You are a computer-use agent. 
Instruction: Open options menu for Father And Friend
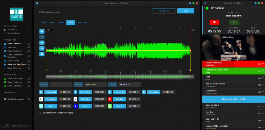(x=263, y=64)
